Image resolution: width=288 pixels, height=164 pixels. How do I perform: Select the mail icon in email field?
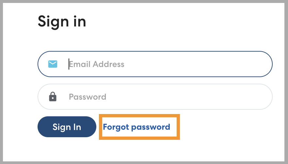(x=53, y=64)
